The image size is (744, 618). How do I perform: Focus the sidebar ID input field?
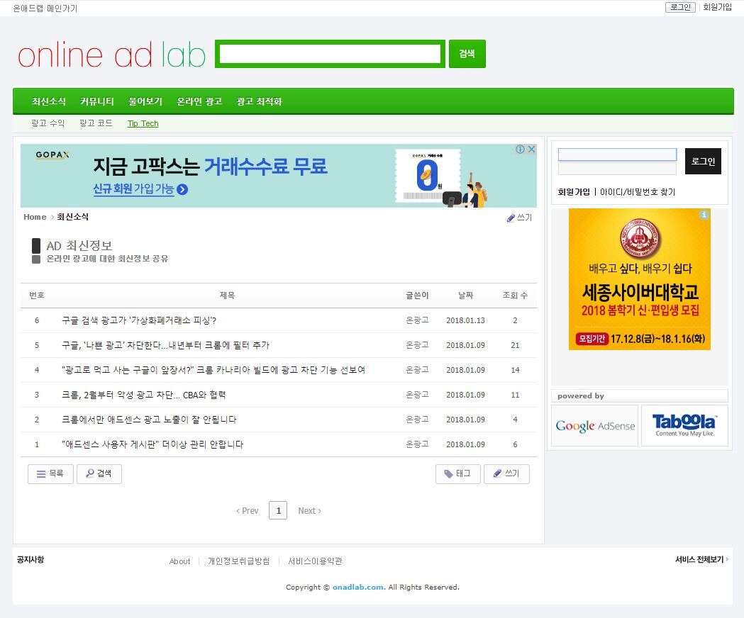coord(617,154)
